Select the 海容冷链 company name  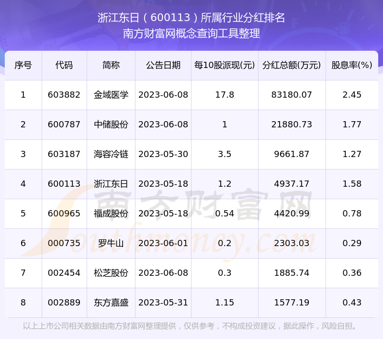tap(111, 154)
